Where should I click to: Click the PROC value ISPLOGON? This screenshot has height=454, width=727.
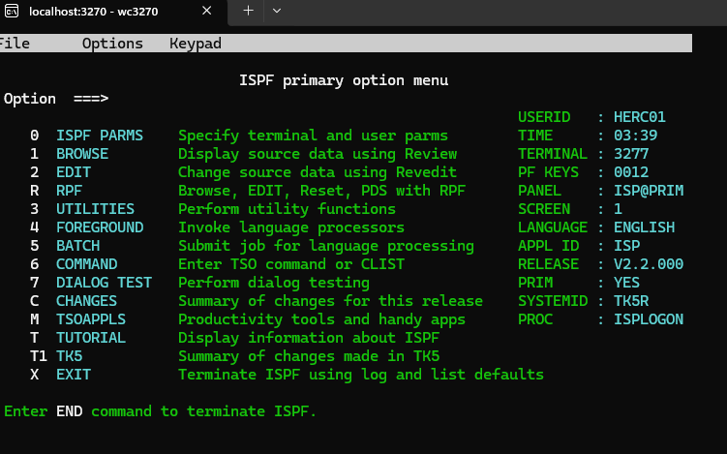[649, 319]
